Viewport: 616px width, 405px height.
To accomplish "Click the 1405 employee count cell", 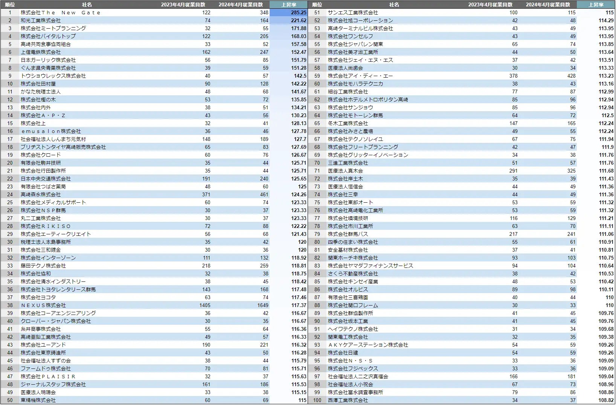I will (205, 305).
